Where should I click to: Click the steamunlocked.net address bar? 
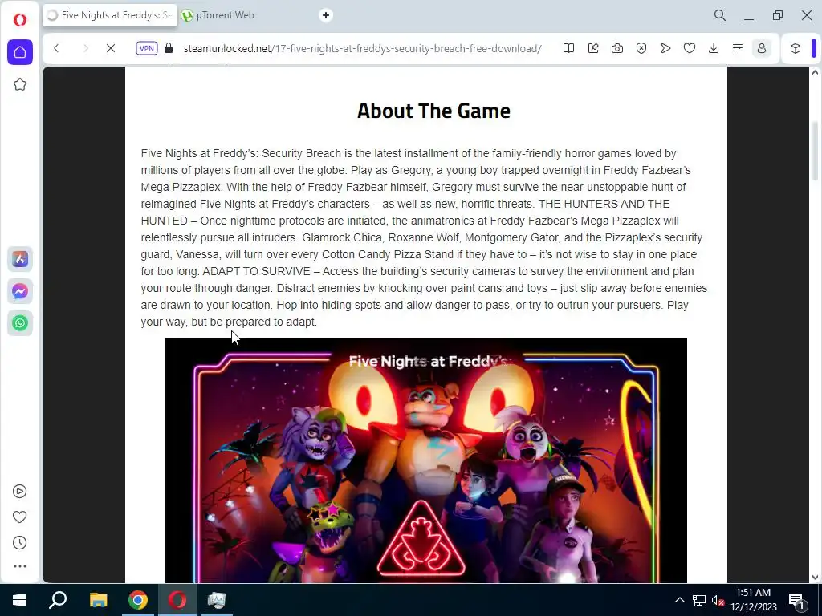pos(362,48)
